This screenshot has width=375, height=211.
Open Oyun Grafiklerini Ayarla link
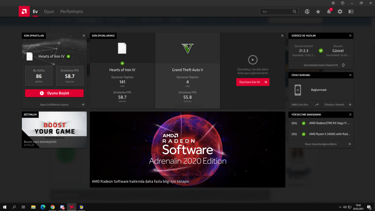coord(54,105)
